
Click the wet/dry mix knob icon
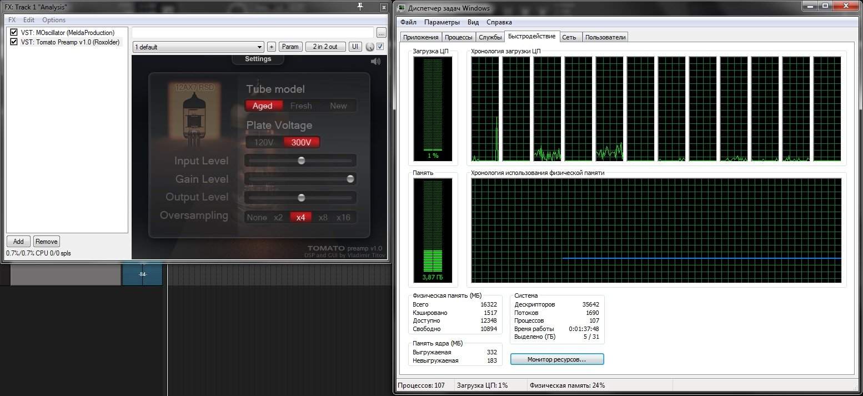point(370,47)
